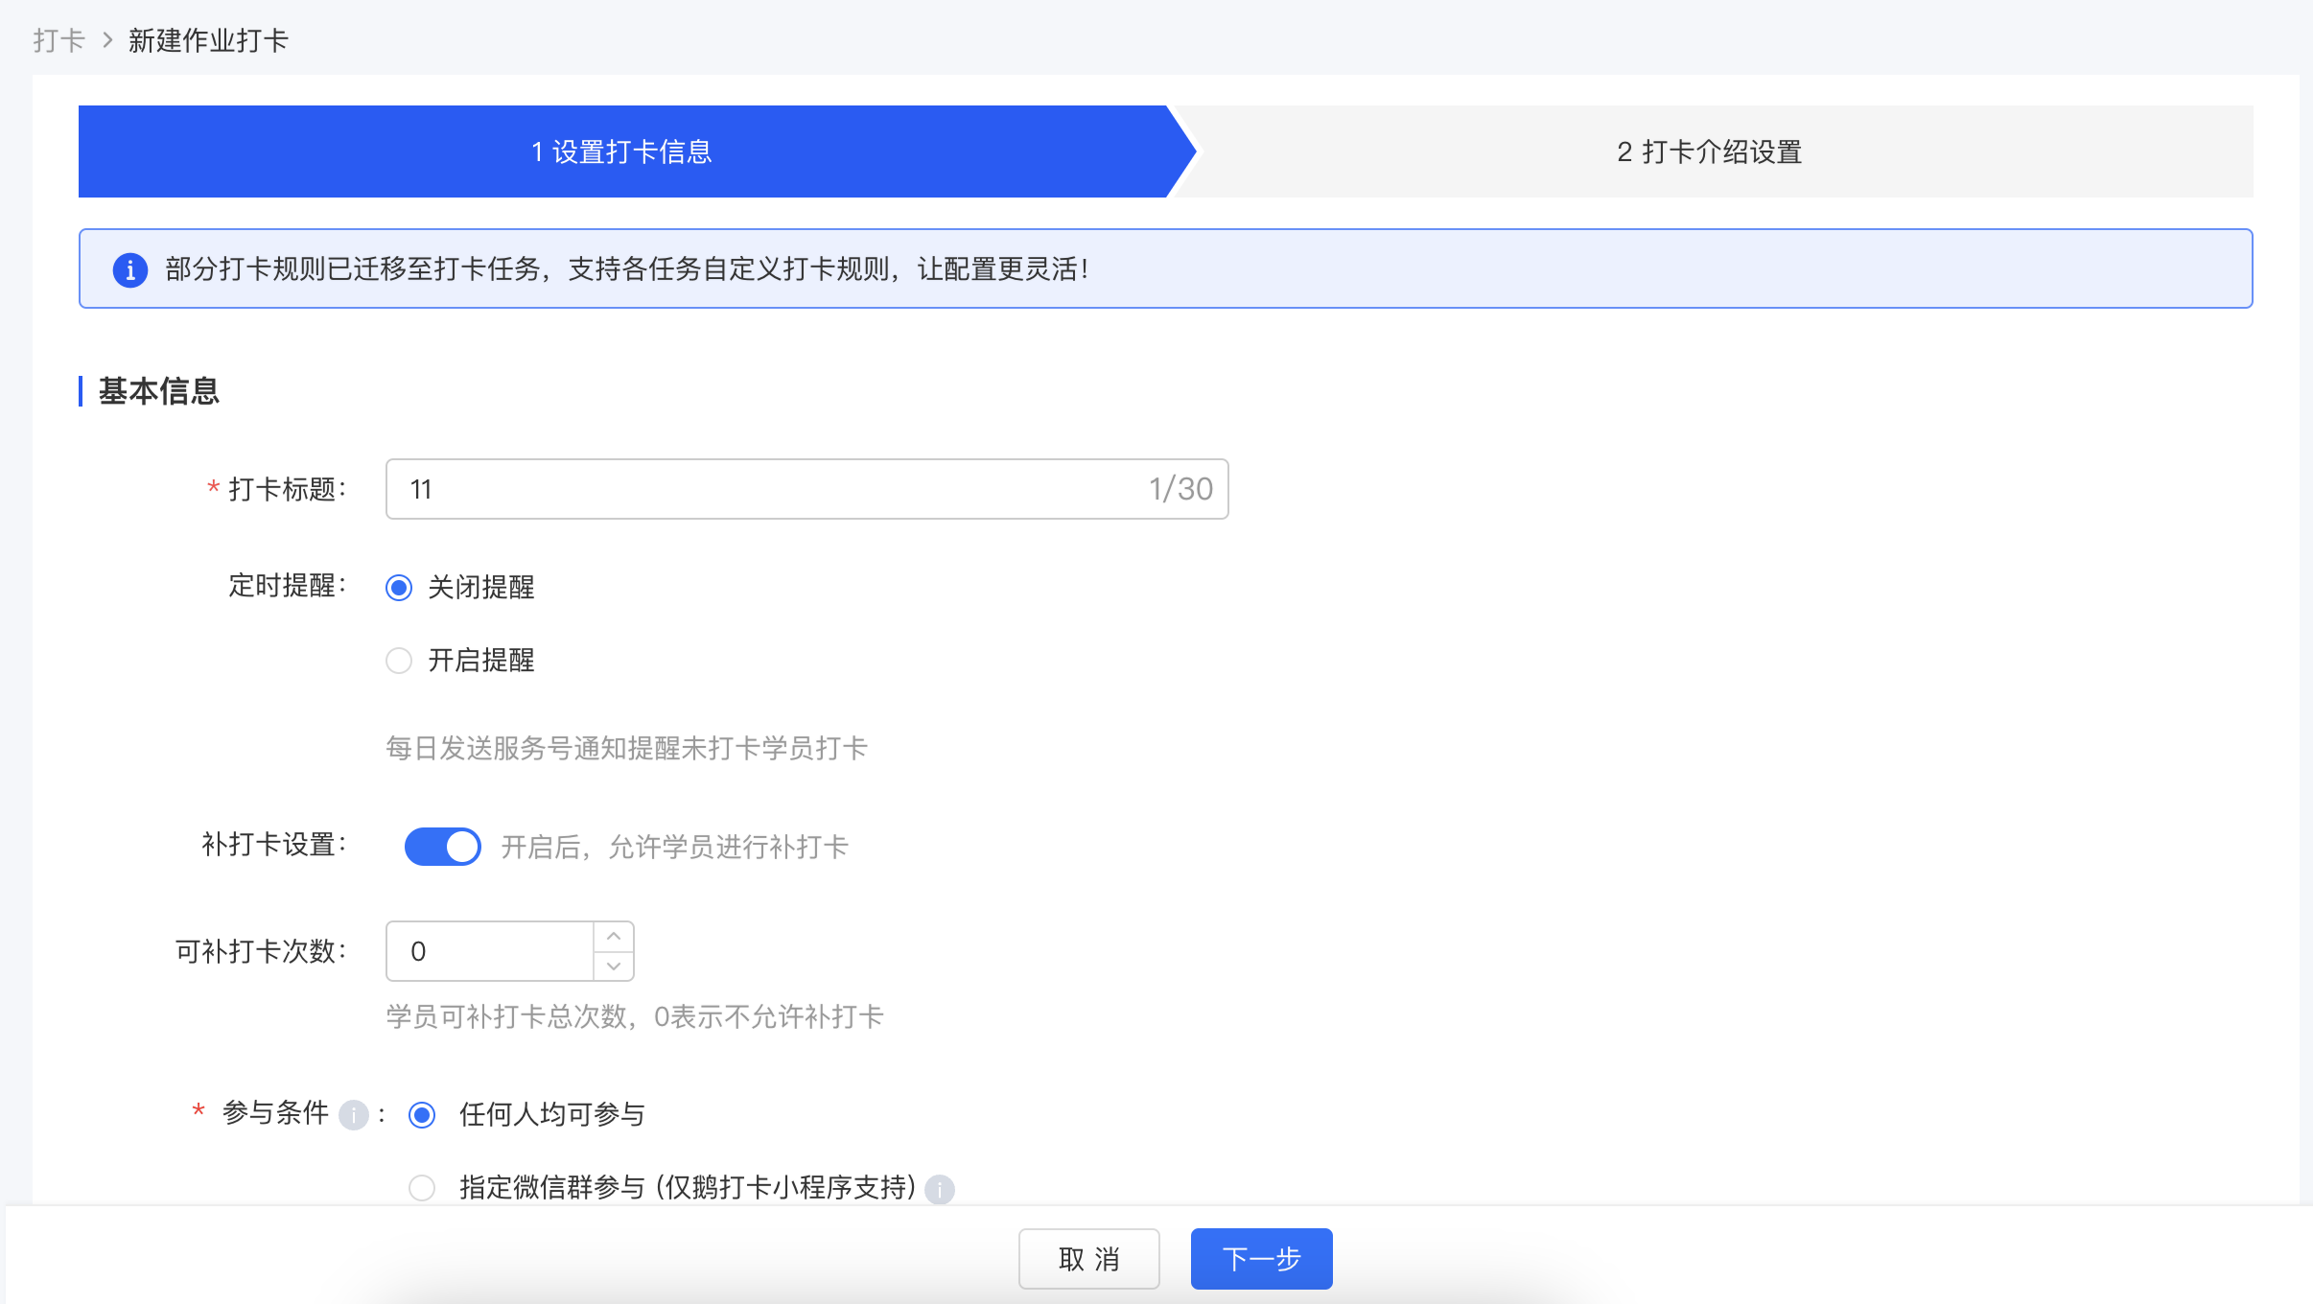The height and width of the screenshot is (1304, 2313).
Task: Click the 新建作业打卡 breadcrumb text
Action: (x=208, y=40)
